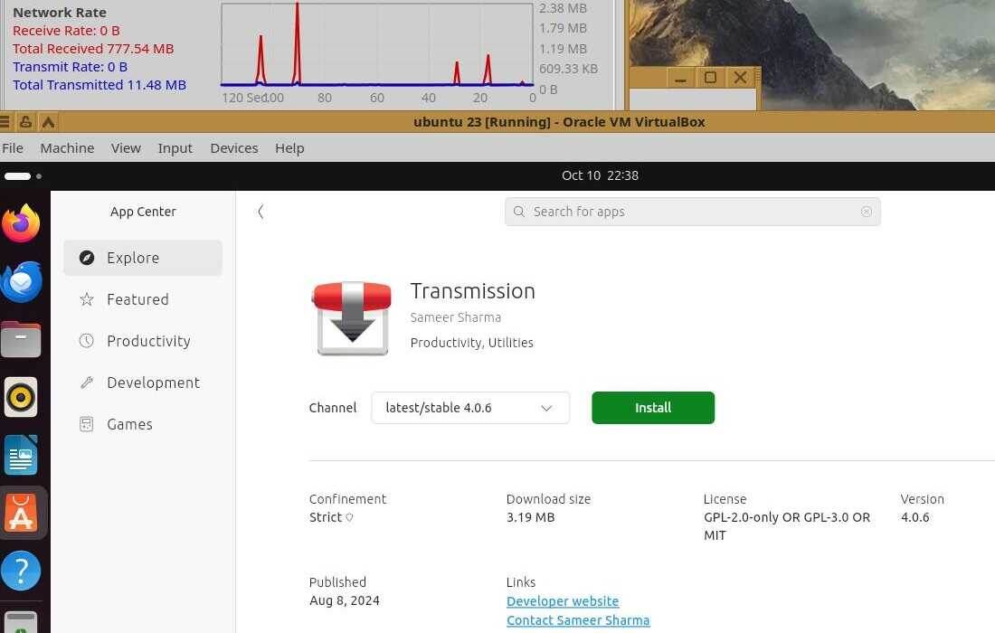Image resolution: width=995 pixels, height=633 pixels.
Task: Open the VirtualBox View menu
Action: (x=126, y=147)
